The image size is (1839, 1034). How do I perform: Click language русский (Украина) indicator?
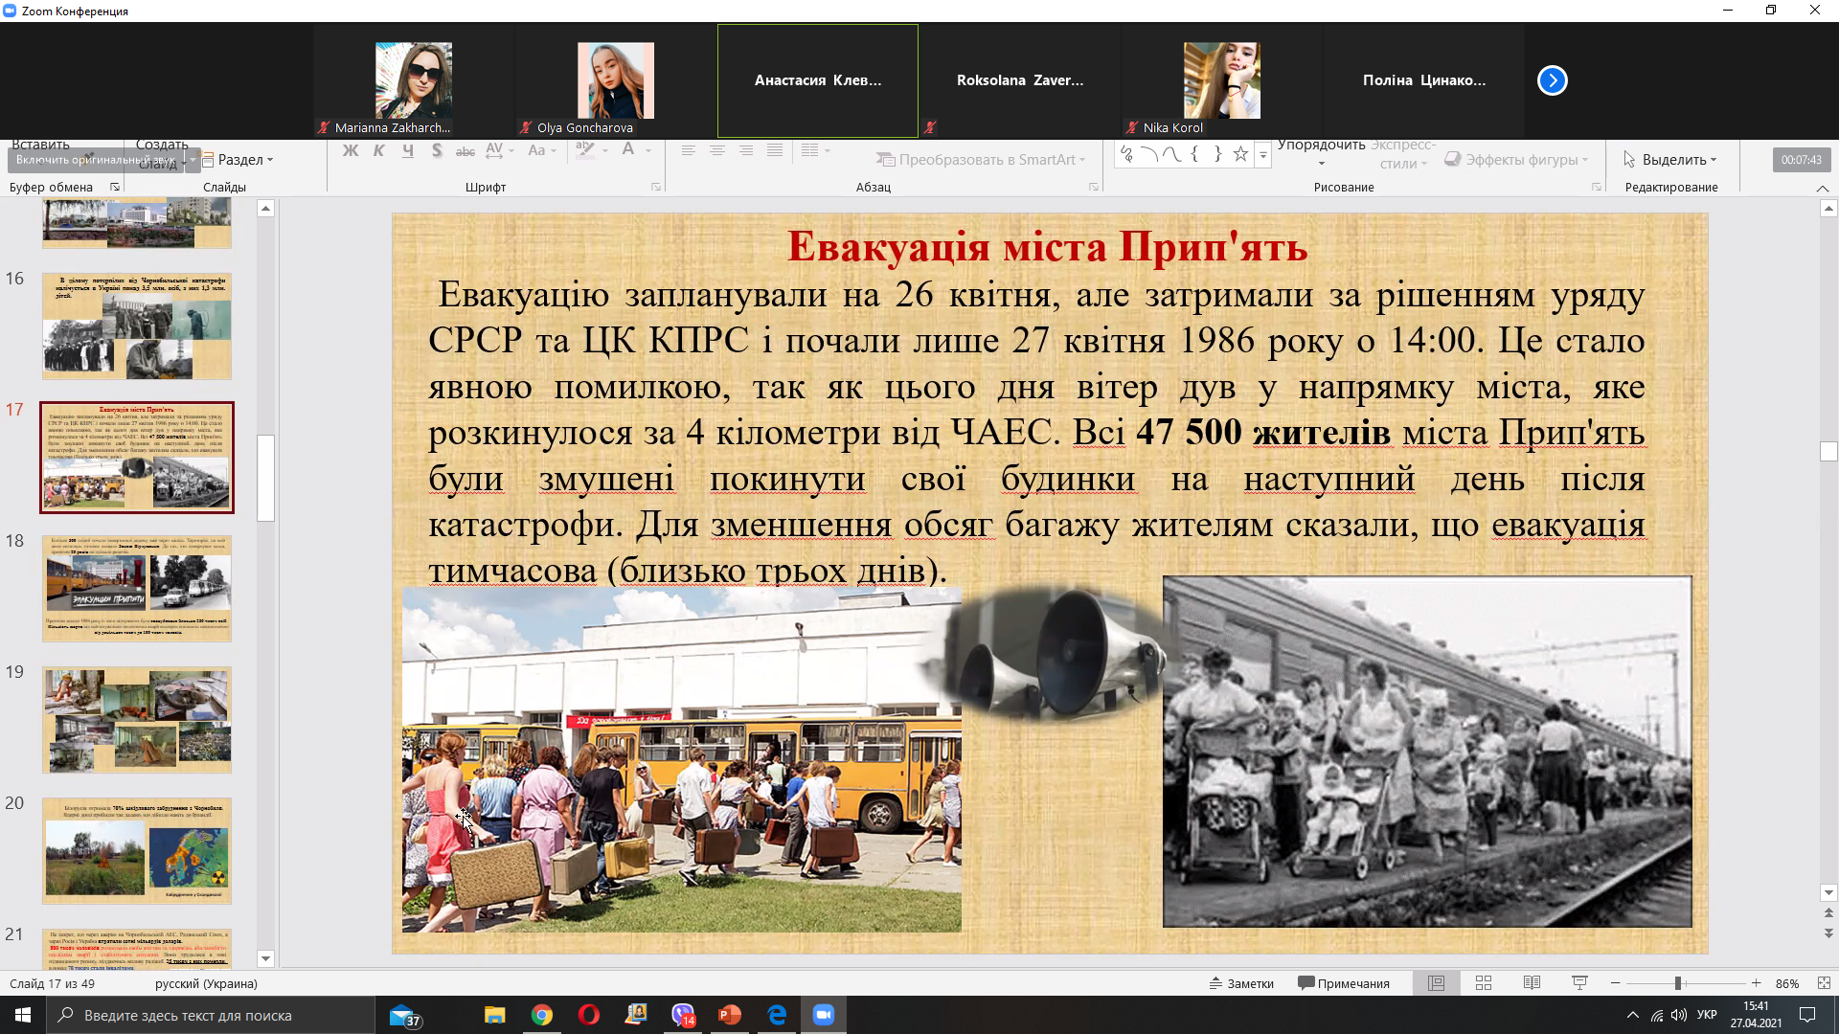click(206, 983)
